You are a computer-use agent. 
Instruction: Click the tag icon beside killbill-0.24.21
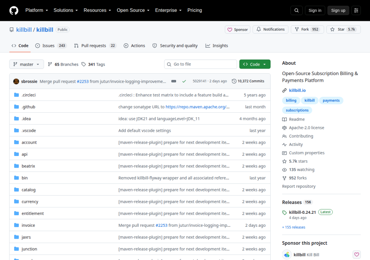pos(284,213)
